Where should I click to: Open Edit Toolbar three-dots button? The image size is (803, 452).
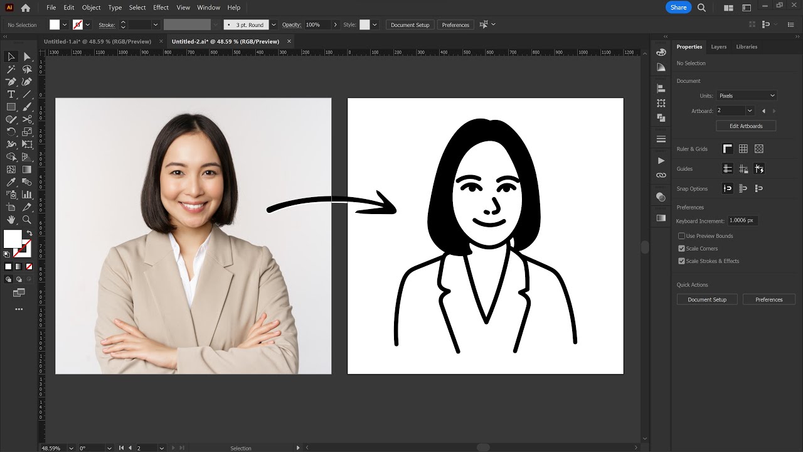(x=19, y=309)
